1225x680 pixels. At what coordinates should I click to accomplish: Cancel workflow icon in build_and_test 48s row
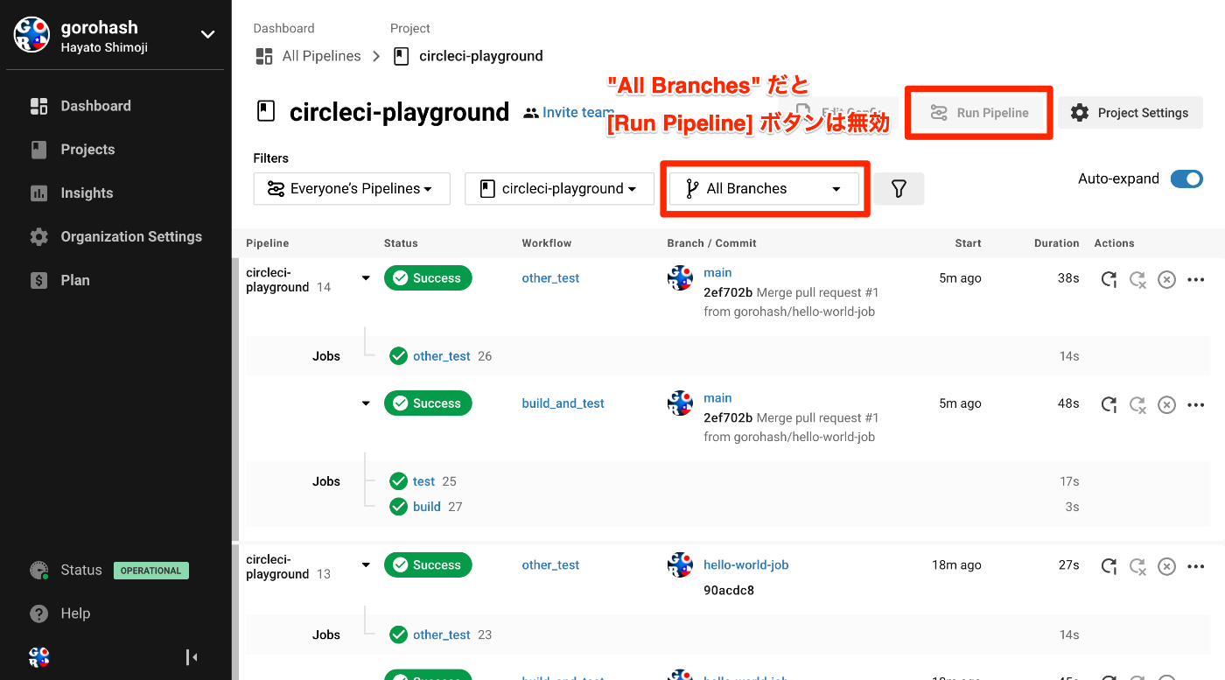[1166, 404]
